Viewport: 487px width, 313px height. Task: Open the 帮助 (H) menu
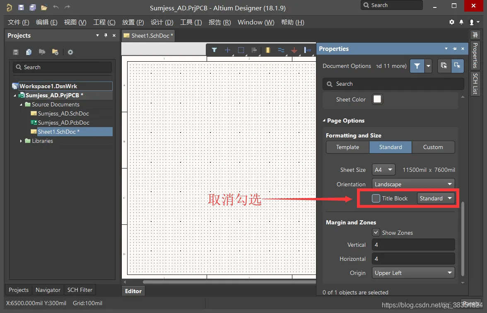pos(292,22)
